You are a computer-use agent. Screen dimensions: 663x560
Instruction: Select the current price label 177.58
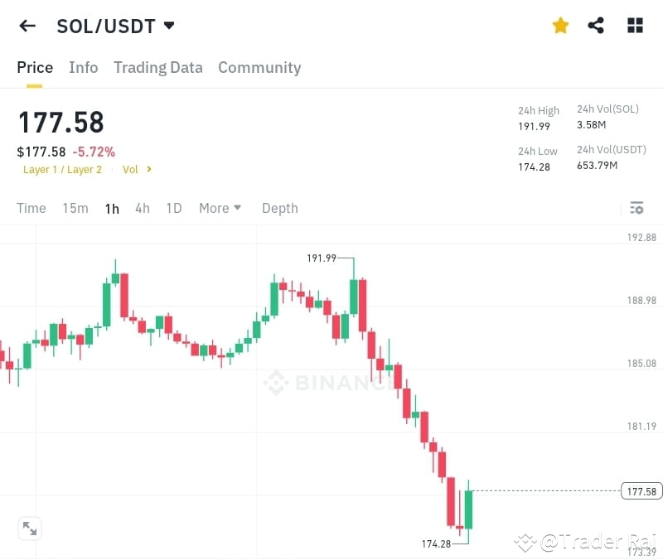tap(640, 490)
